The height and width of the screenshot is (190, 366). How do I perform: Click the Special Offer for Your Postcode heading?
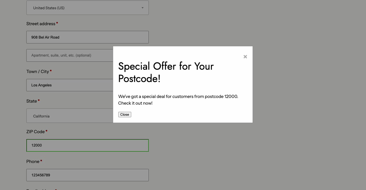pyautogui.click(x=166, y=72)
